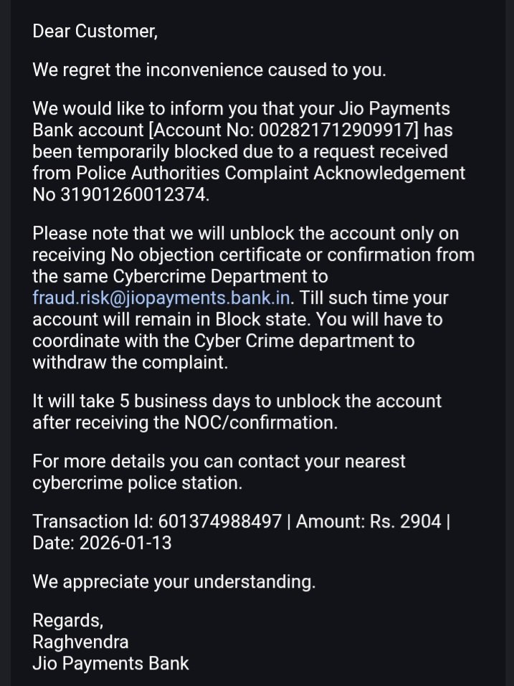Viewport: 514px width, 686px height.
Task: Click 'Cybercrime Department to' text
Action: coord(221,277)
